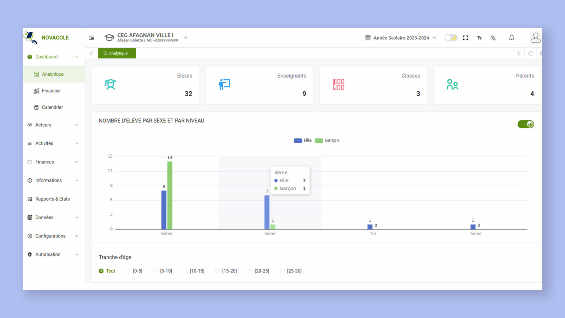Screen dimensions: 565x318
Task: Open the user profile avatar
Action: click(x=535, y=38)
